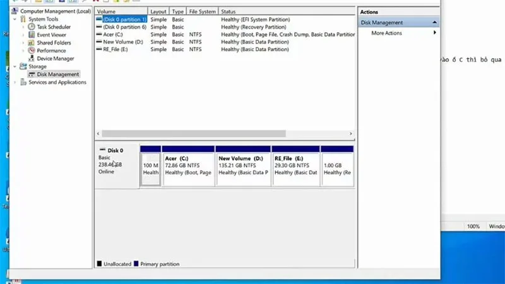Select the New Volume (D:) partition block

[243, 166]
